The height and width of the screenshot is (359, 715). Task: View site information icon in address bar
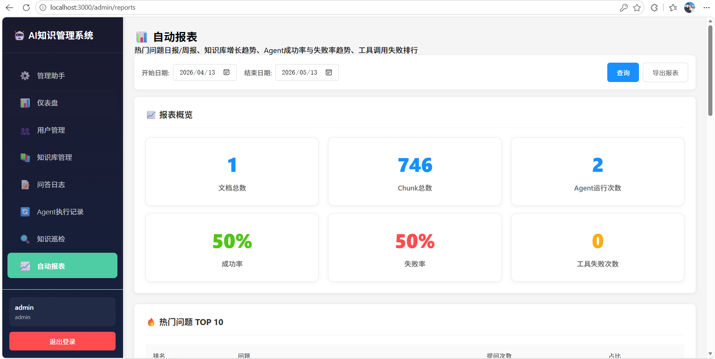pyautogui.click(x=43, y=7)
